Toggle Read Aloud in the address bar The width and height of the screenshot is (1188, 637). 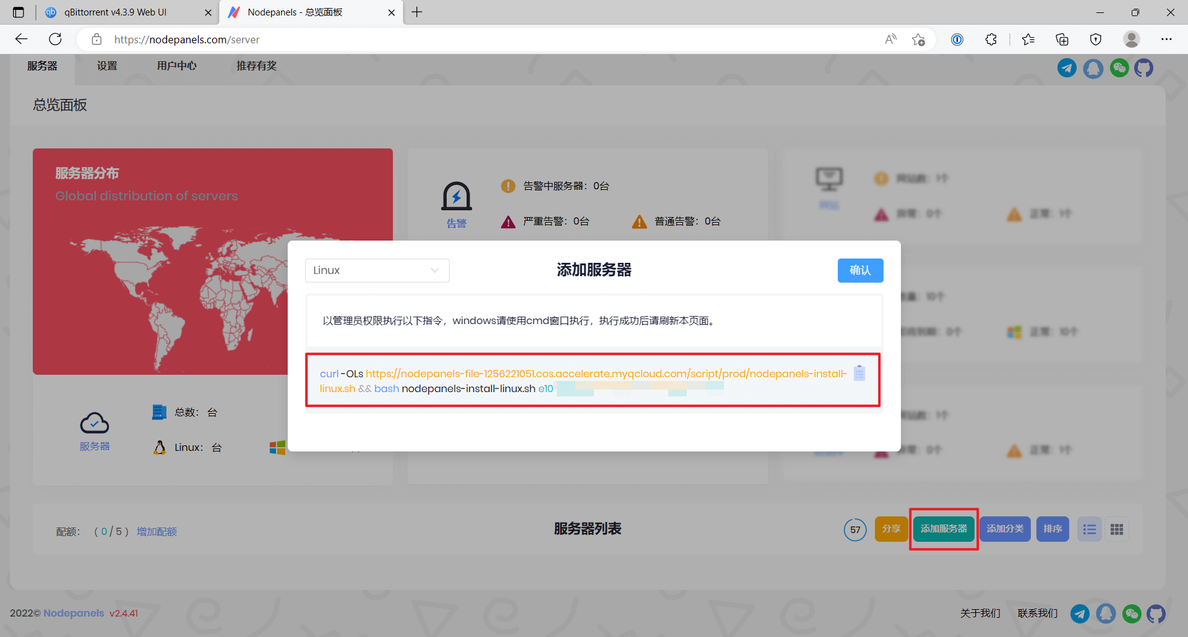[891, 40]
